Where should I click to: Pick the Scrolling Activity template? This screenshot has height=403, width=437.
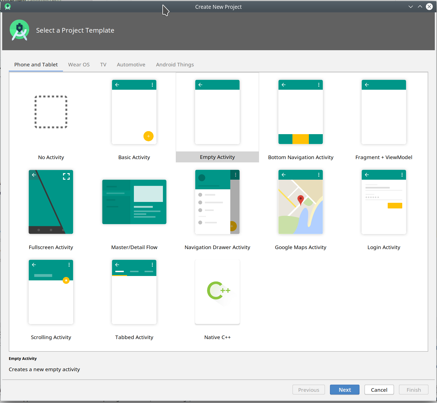(51, 292)
